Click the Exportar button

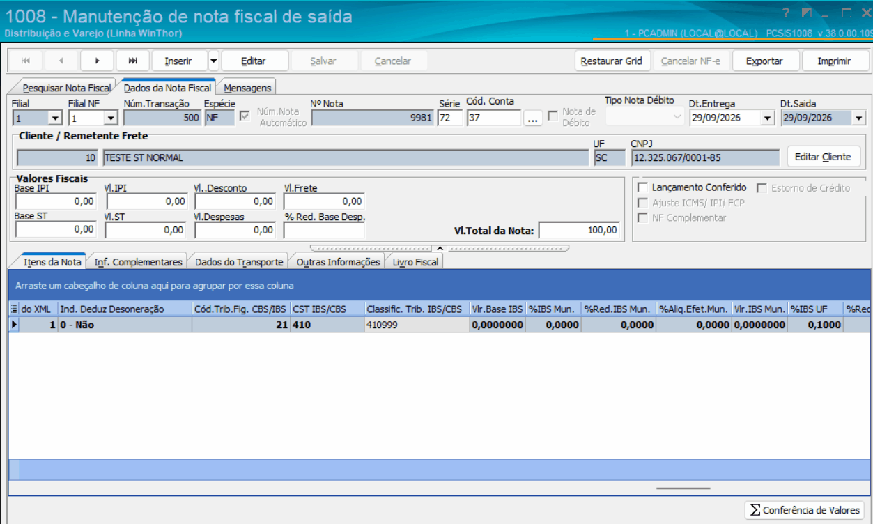[764, 61]
